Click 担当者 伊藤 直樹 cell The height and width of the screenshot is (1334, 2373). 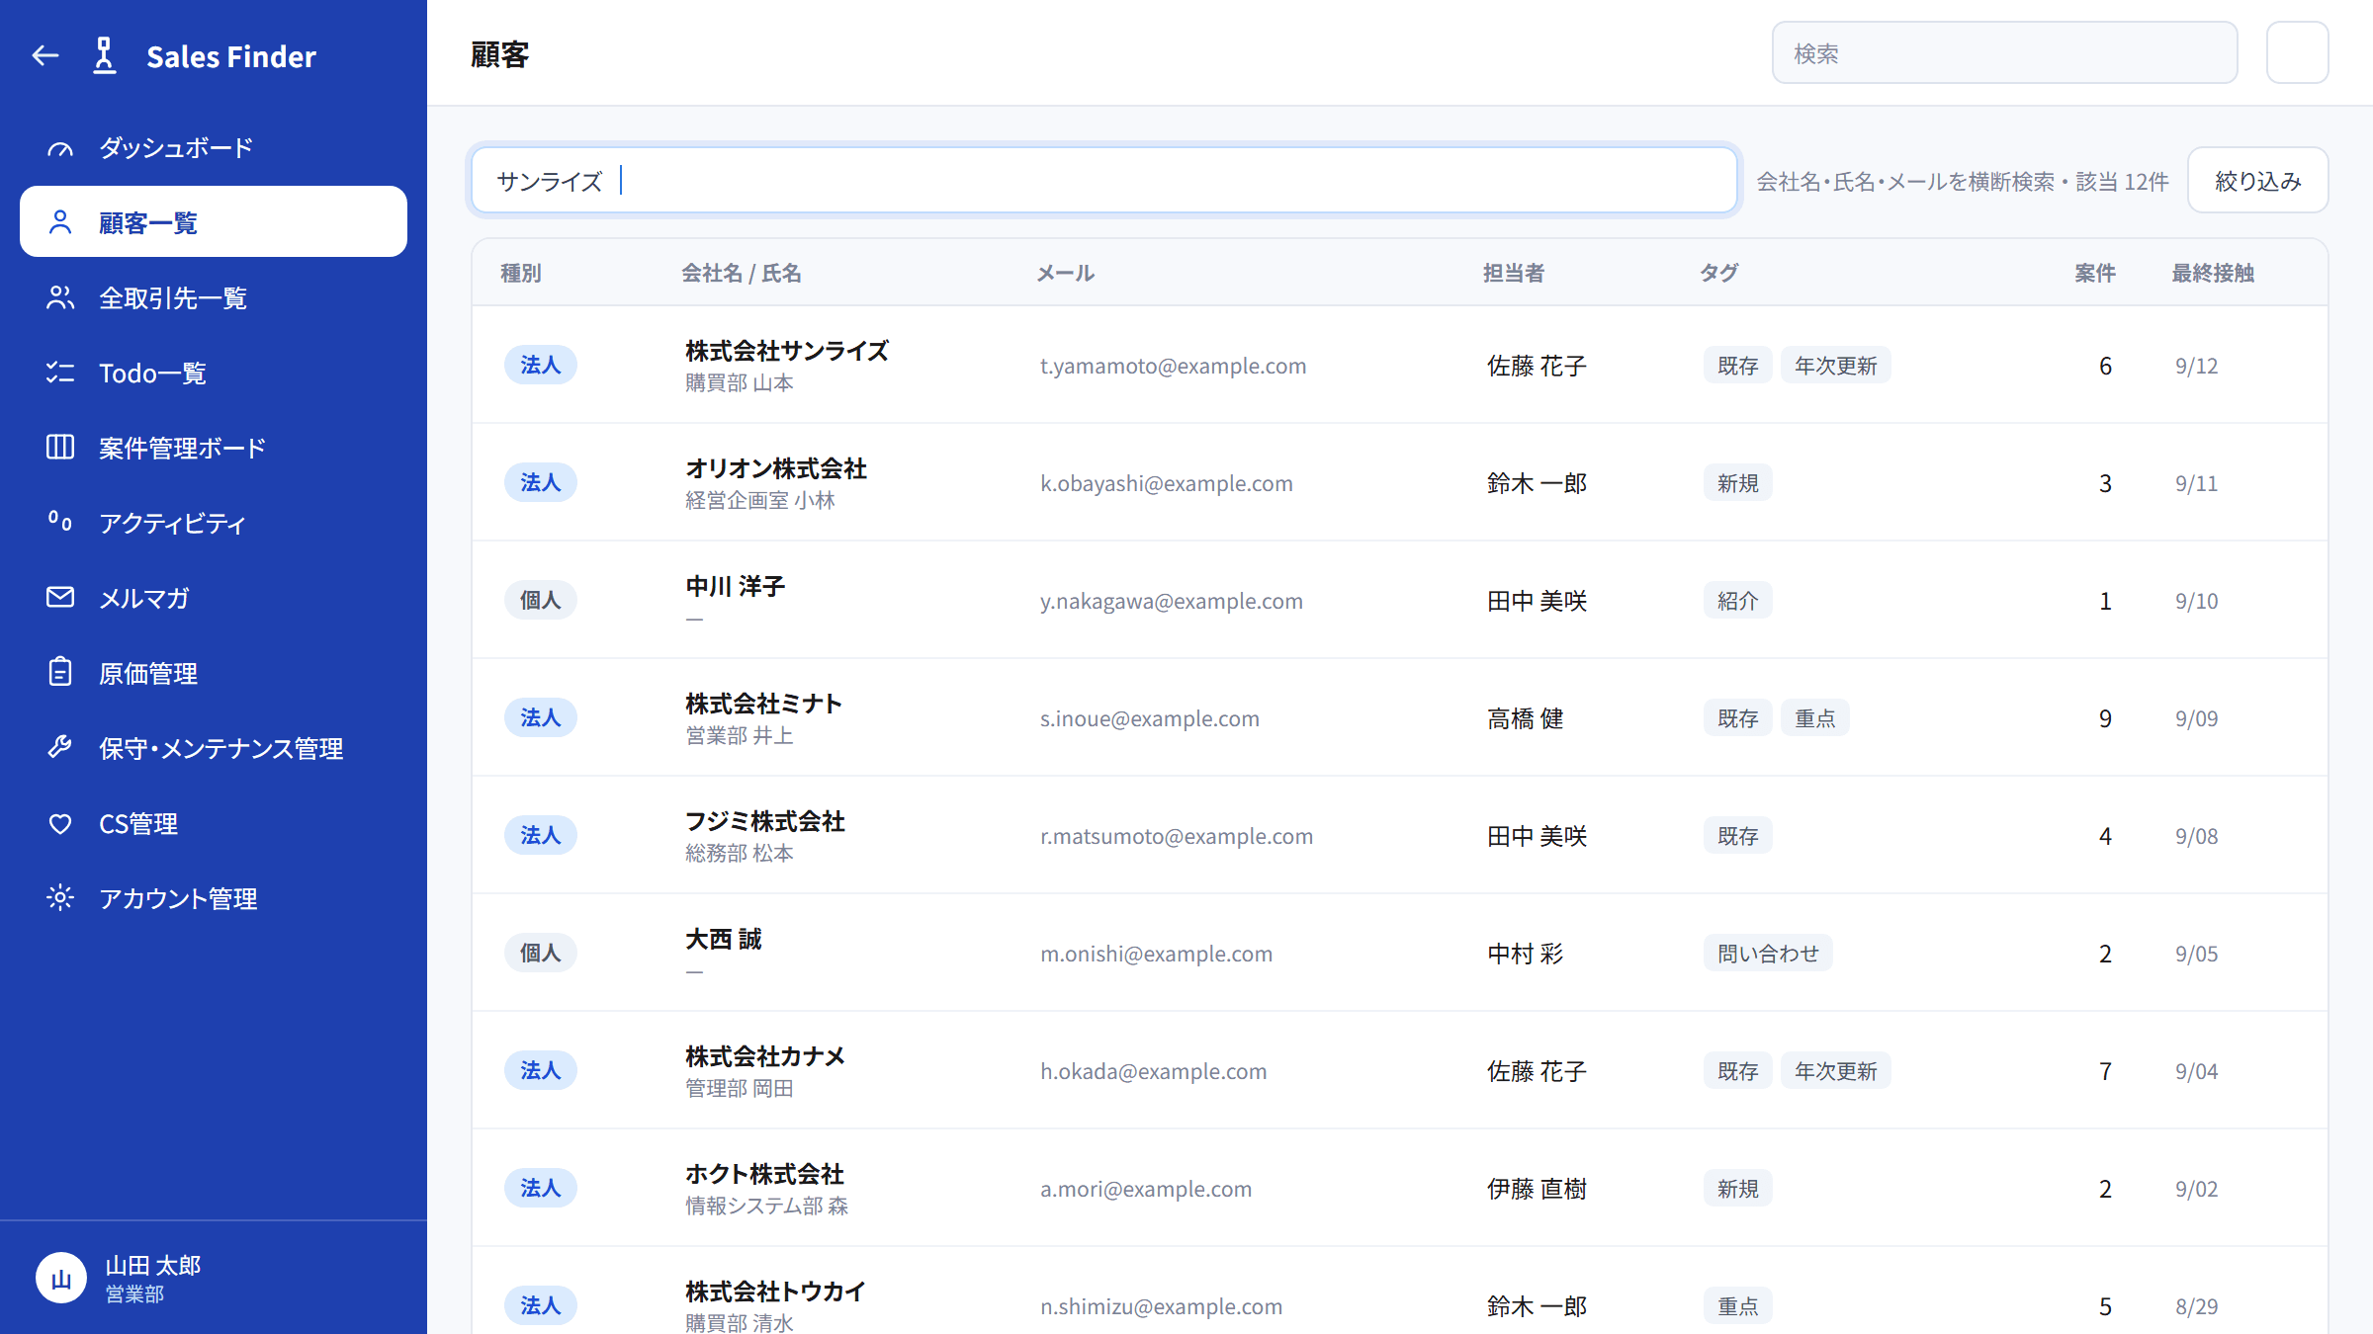(x=1538, y=1189)
